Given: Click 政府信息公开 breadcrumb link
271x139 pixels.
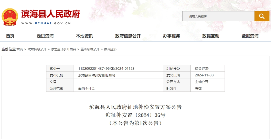Looking at the screenshot, I should [x=37, y=49].
